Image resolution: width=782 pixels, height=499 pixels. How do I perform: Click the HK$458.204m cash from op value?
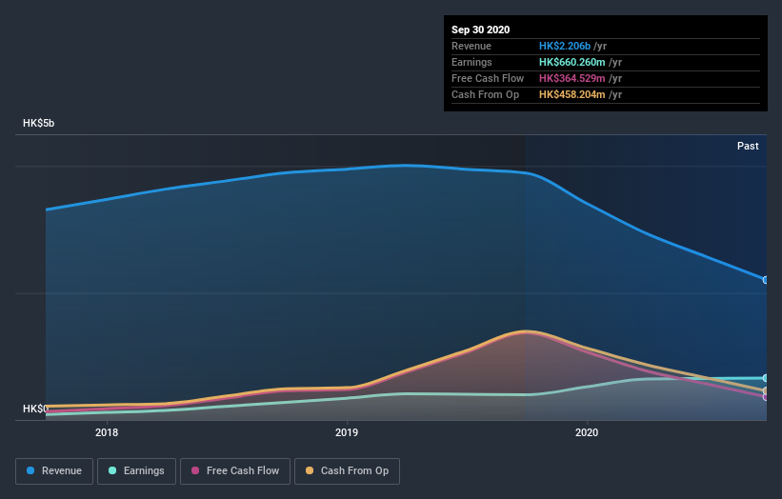pos(572,94)
